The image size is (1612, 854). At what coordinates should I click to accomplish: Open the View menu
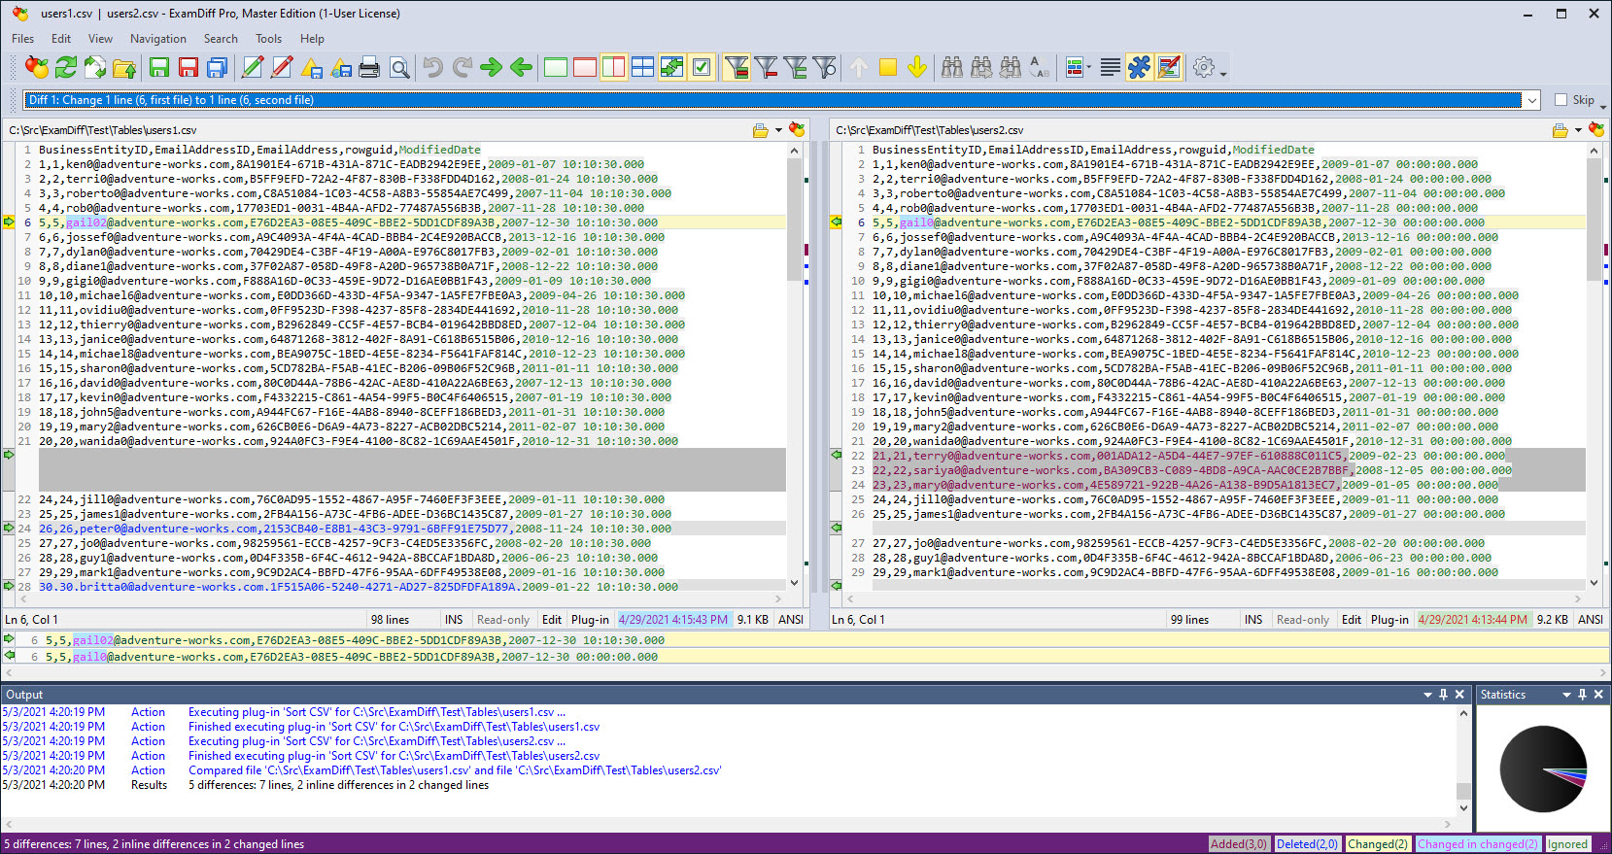(x=100, y=39)
